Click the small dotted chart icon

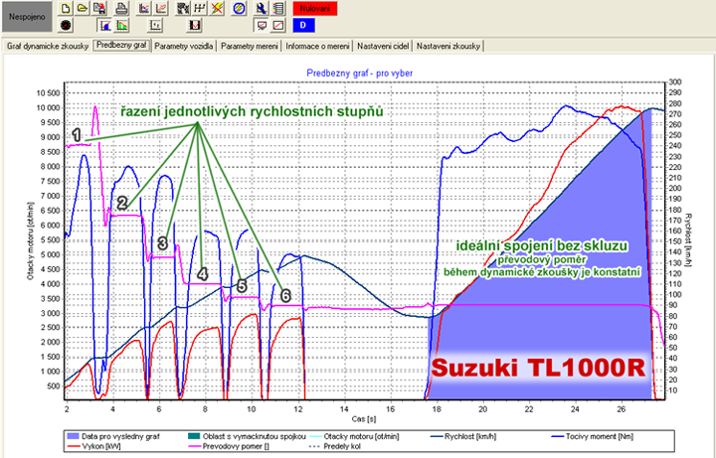[155, 25]
